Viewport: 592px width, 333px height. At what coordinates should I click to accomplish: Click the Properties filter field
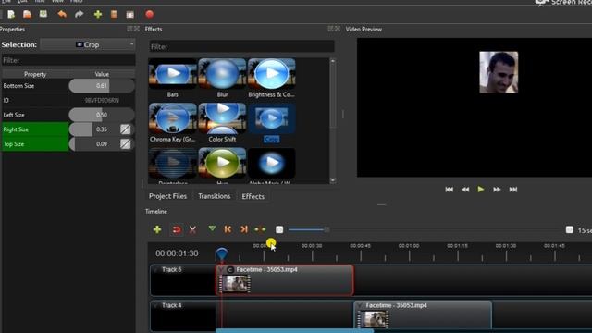tap(68, 60)
